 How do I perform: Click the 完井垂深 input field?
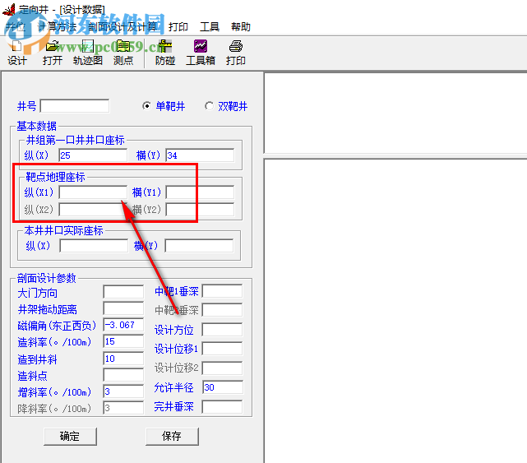pyautogui.click(x=222, y=407)
